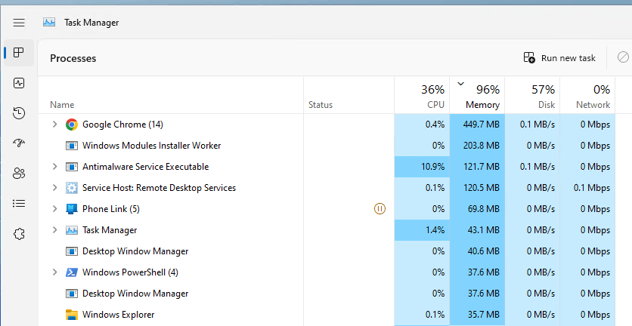Open the Services page in sidebar
This screenshot has height=326, width=632.
19,234
